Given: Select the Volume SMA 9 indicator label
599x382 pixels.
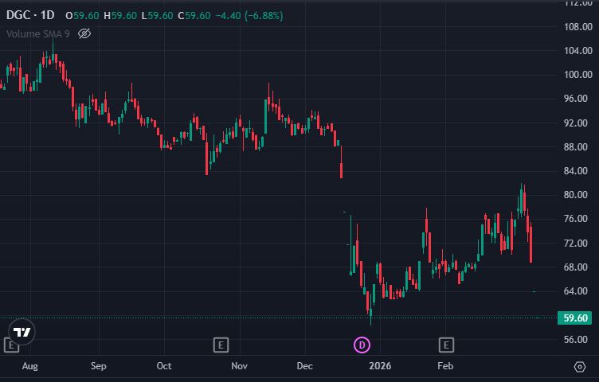Looking at the screenshot, I should coord(38,33).
